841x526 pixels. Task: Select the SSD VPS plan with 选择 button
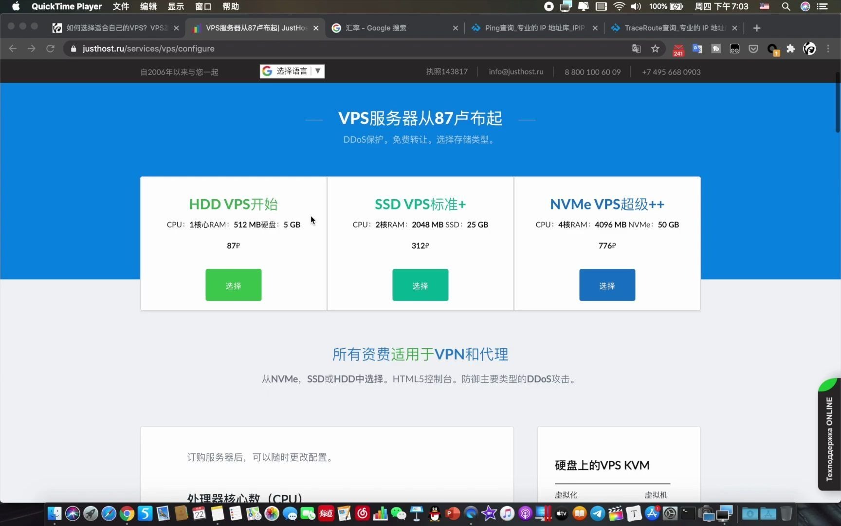(420, 285)
